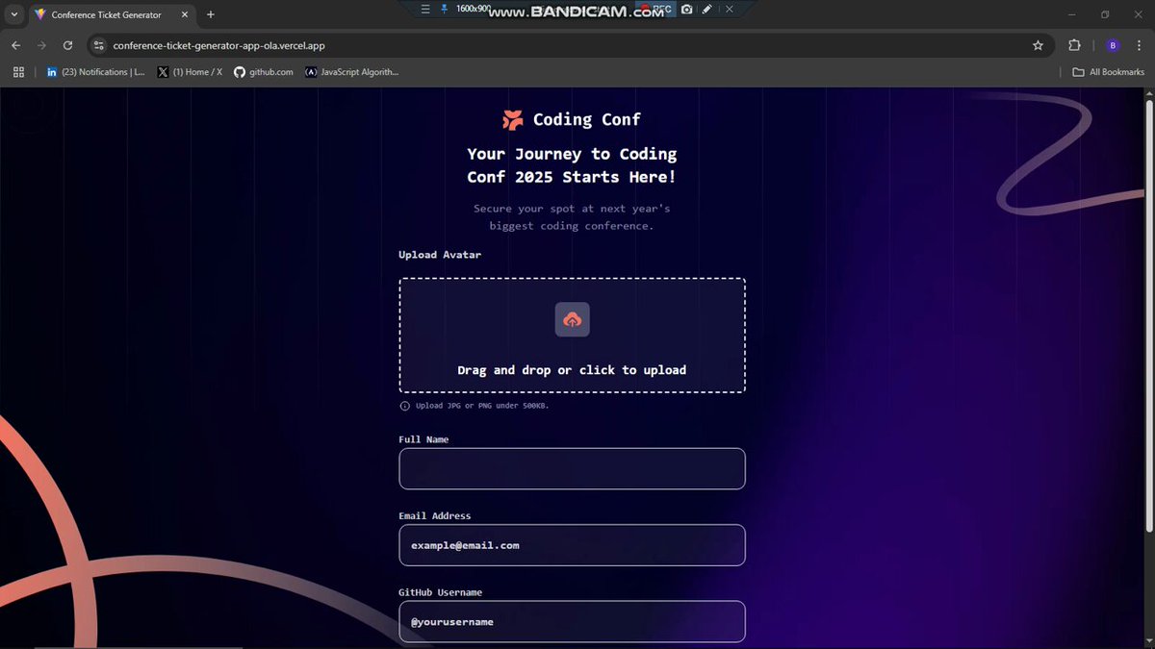Click "Upload JPG or PNG under 500KB" hint
The height and width of the screenshot is (649, 1155).
(482, 406)
